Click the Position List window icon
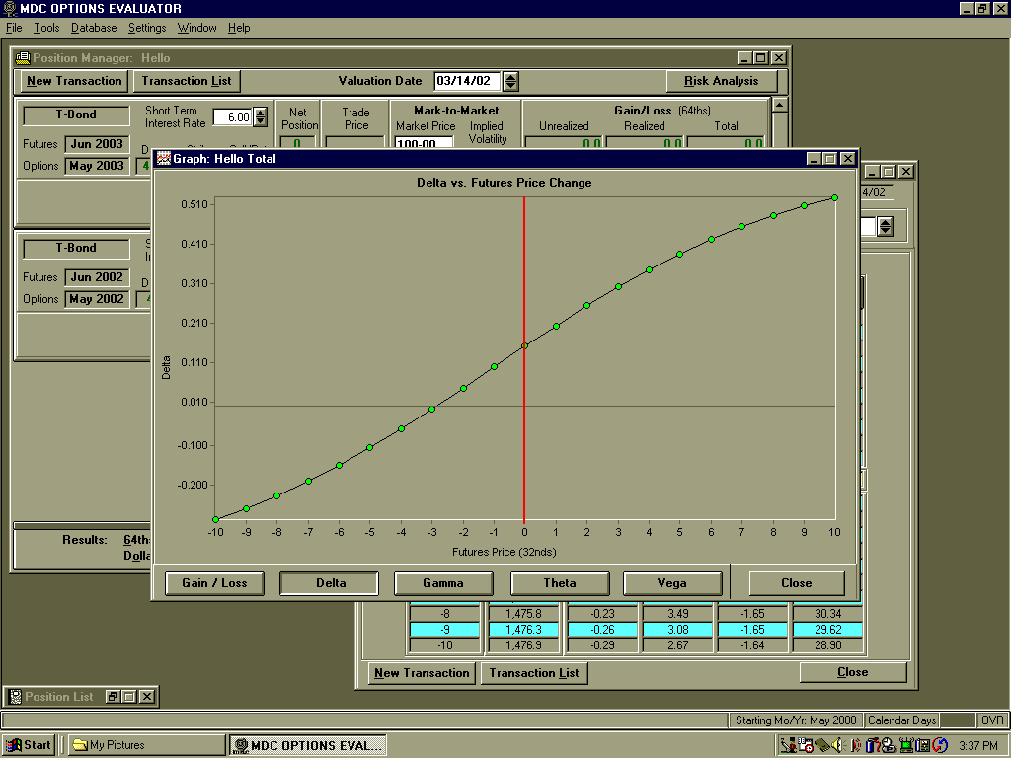1011x758 pixels. click(15, 697)
